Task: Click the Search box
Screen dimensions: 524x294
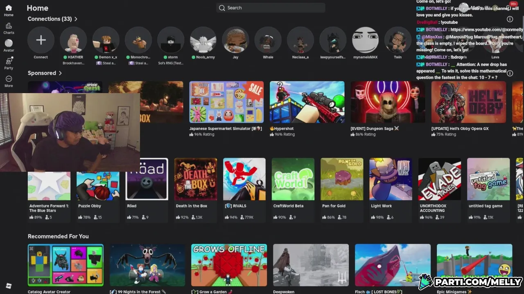Action: coord(271,8)
